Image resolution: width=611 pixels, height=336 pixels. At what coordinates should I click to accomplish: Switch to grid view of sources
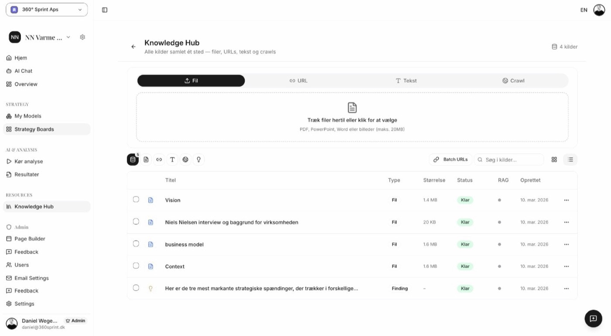[554, 160]
